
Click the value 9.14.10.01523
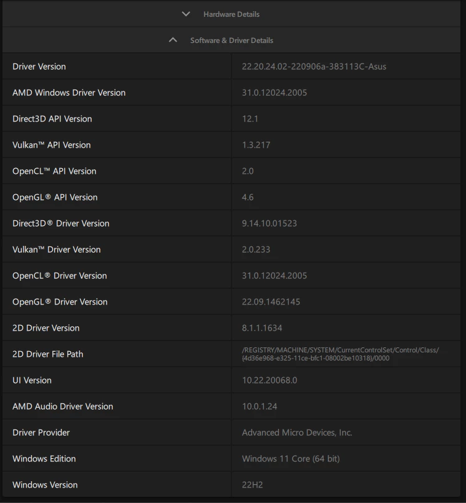269,223
